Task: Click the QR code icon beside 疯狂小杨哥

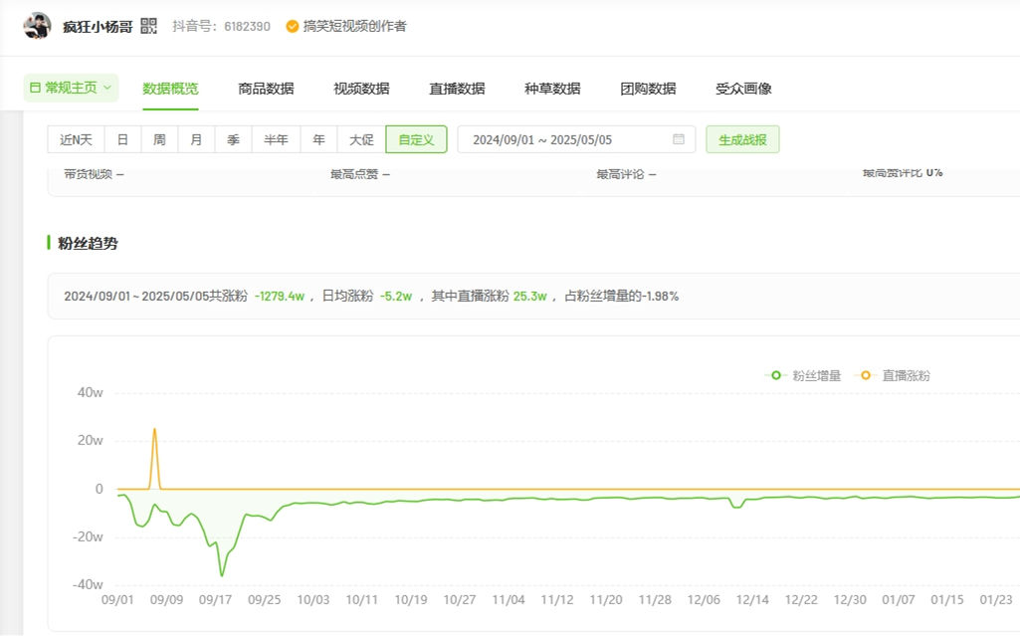Action: (148, 26)
